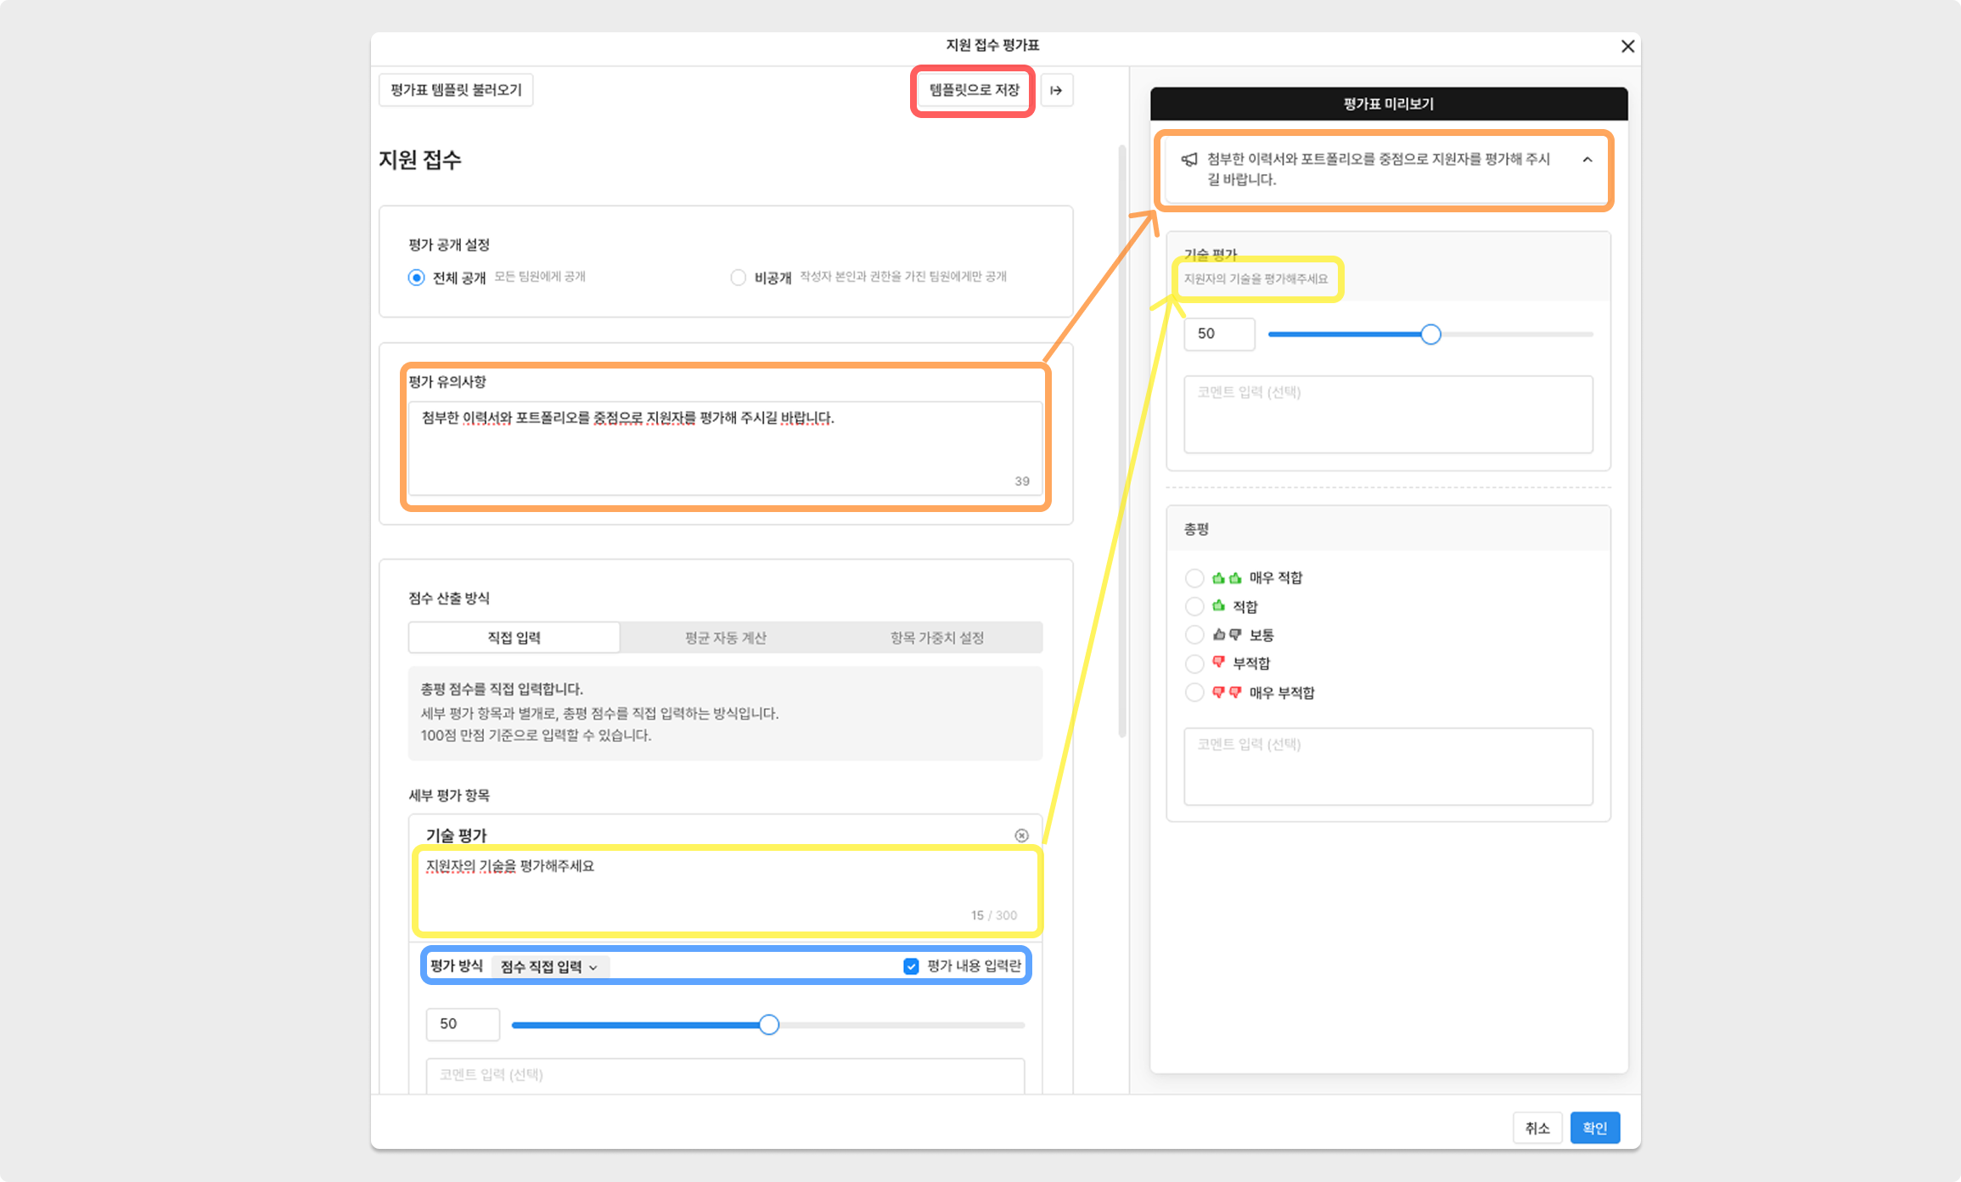Viewport: 1961px width, 1182px height.
Task: Switch to the 평균 자동 계산 tab
Action: pyautogui.click(x=726, y=638)
